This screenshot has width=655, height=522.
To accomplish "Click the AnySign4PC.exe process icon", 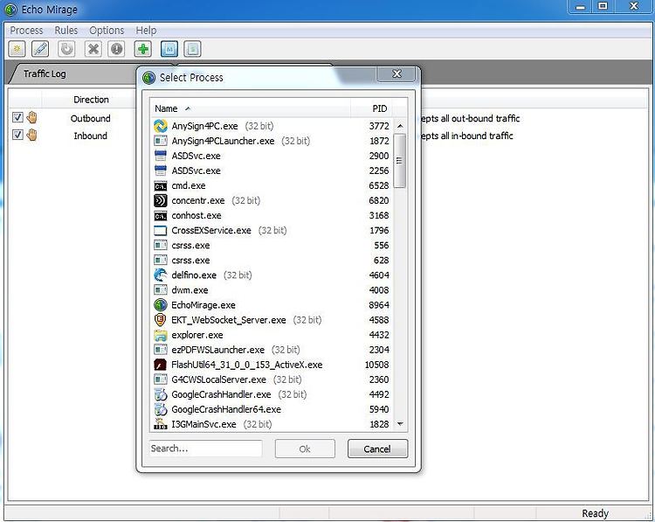I will tap(161, 126).
